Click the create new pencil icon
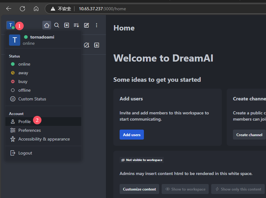The width and height of the screenshot is (266, 198). tap(87, 25)
